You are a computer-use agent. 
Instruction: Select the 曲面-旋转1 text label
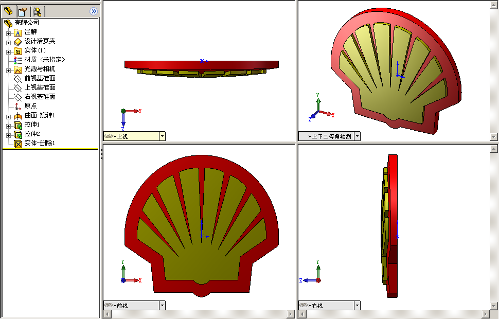pyautogui.click(x=40, y=115)
